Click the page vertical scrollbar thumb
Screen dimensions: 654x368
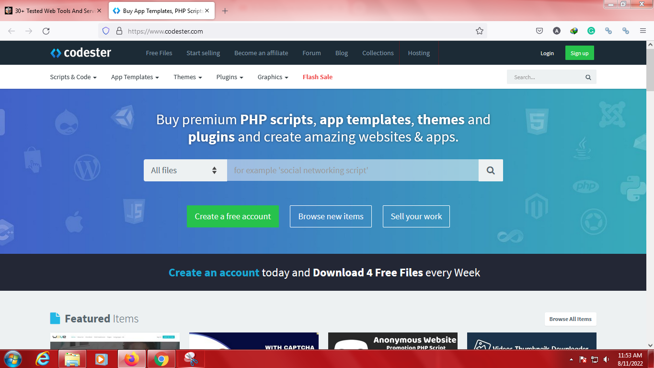(650, 70)
